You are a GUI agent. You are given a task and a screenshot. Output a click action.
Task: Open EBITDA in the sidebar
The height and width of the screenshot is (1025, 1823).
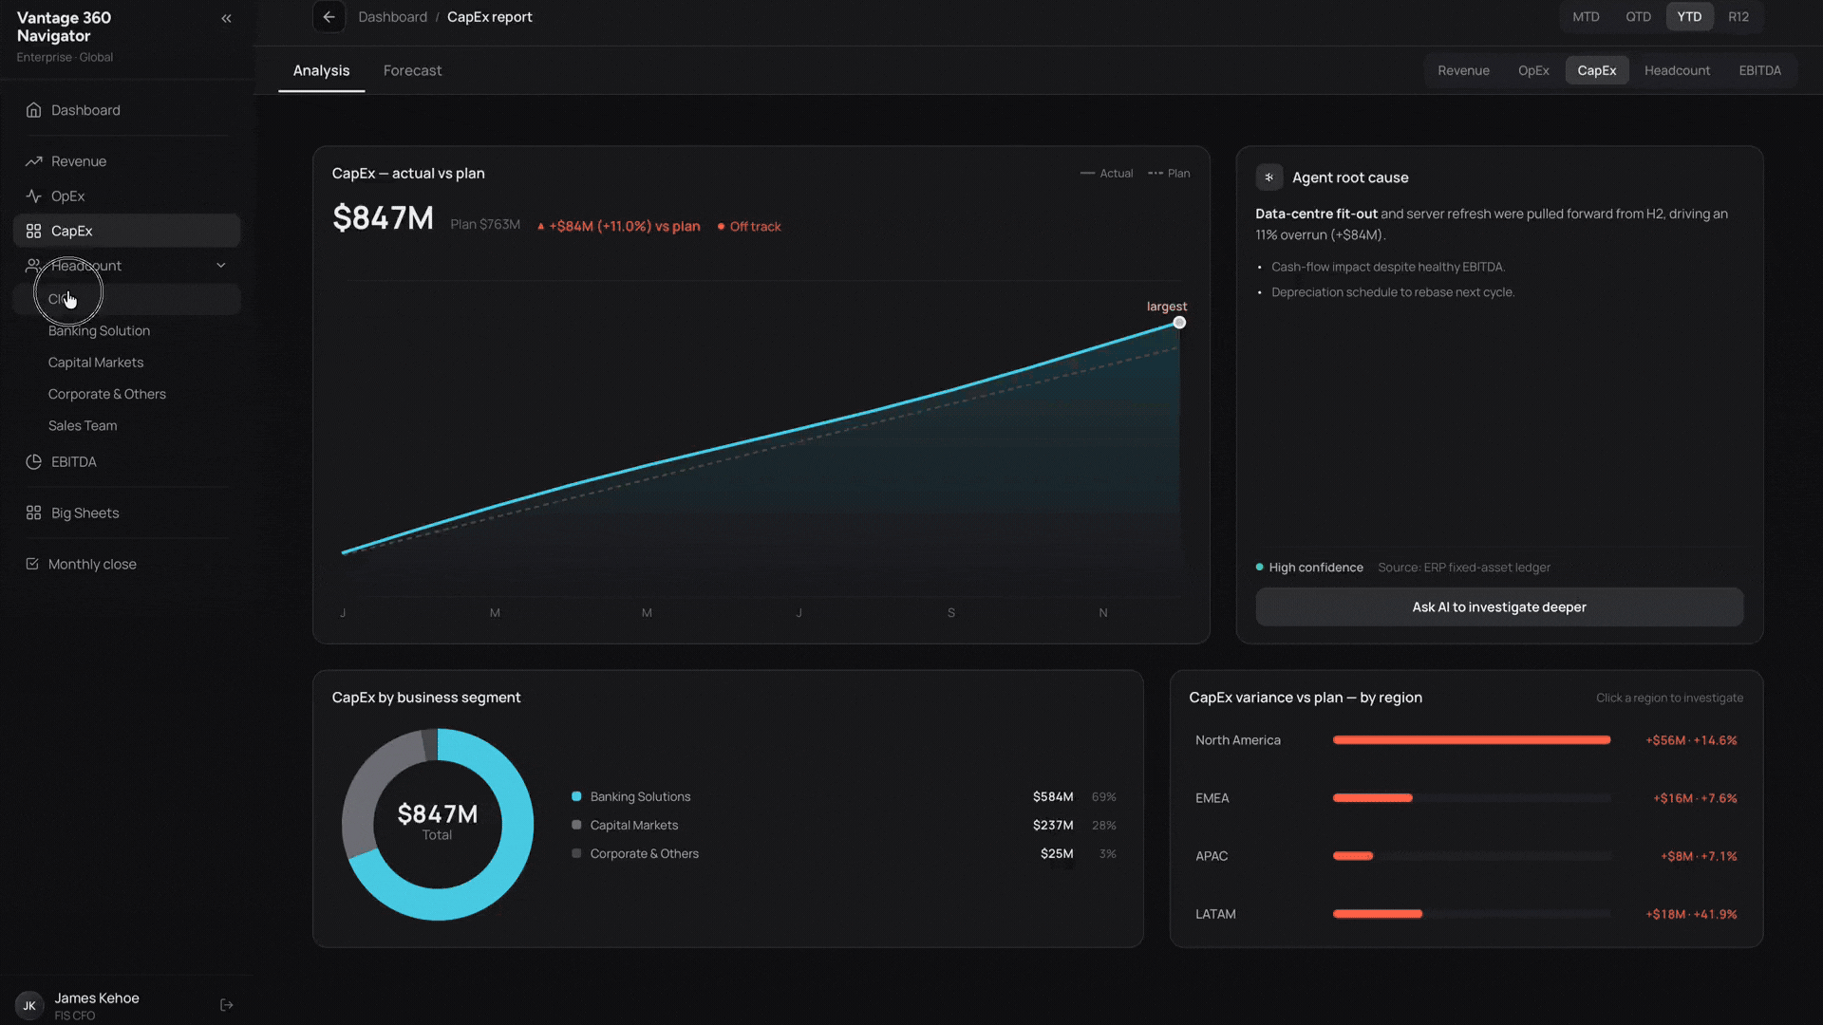(126, 462)
